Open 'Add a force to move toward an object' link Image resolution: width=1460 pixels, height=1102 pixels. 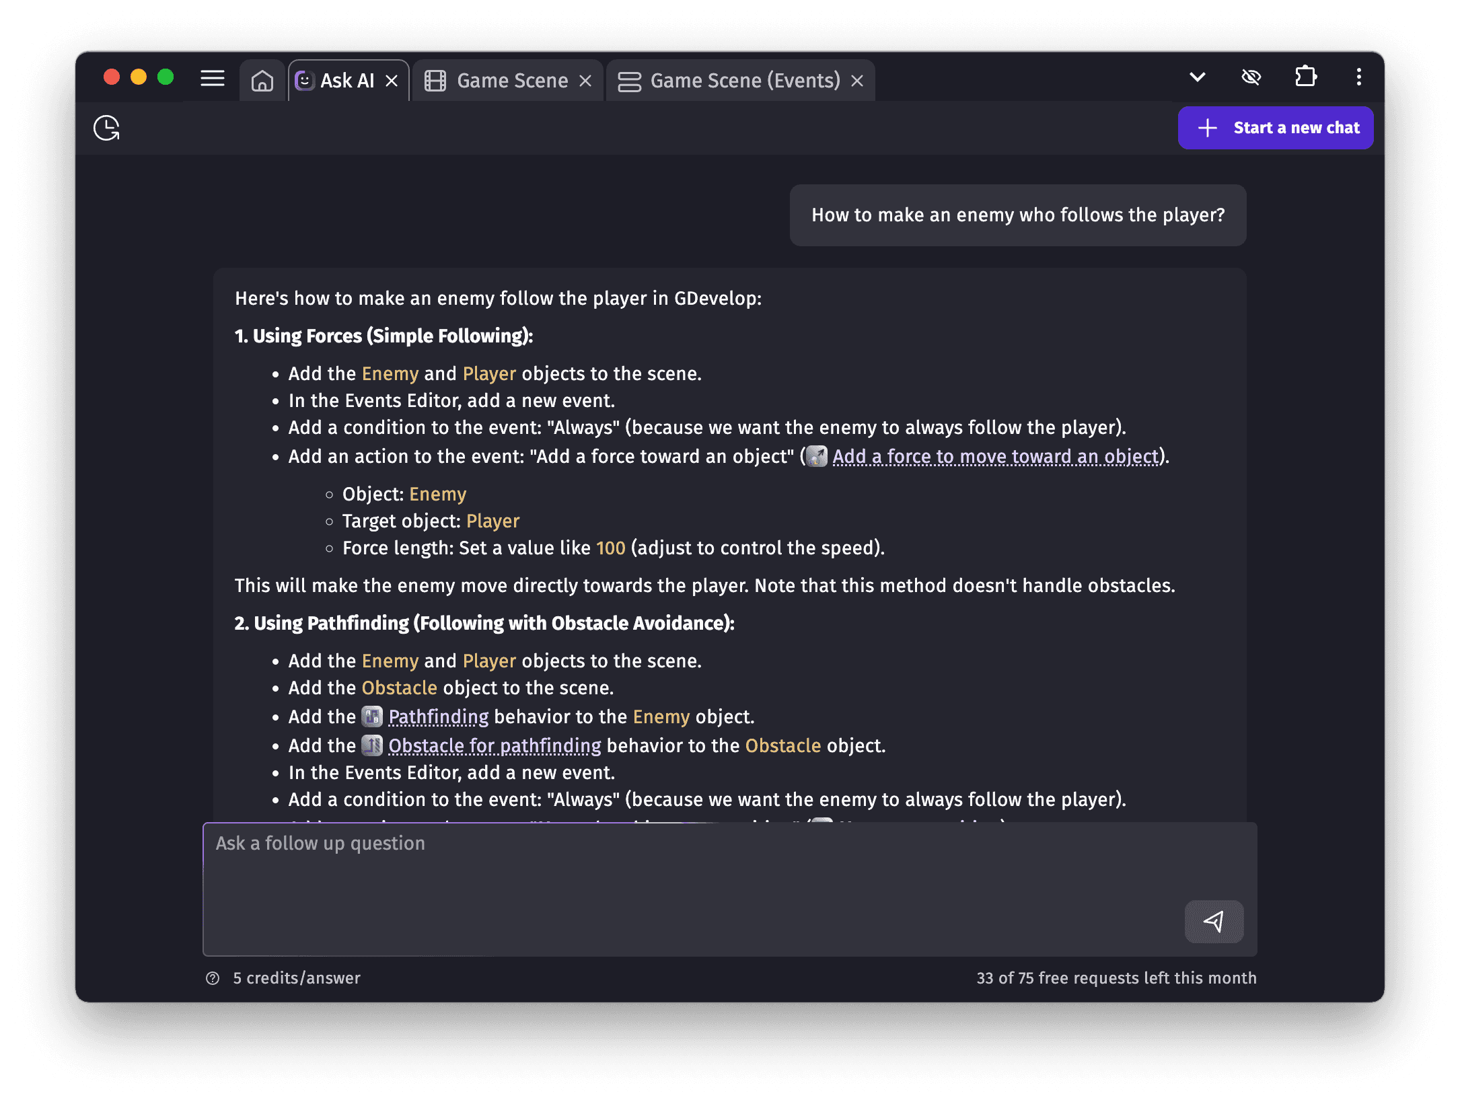tap(996, 457)
